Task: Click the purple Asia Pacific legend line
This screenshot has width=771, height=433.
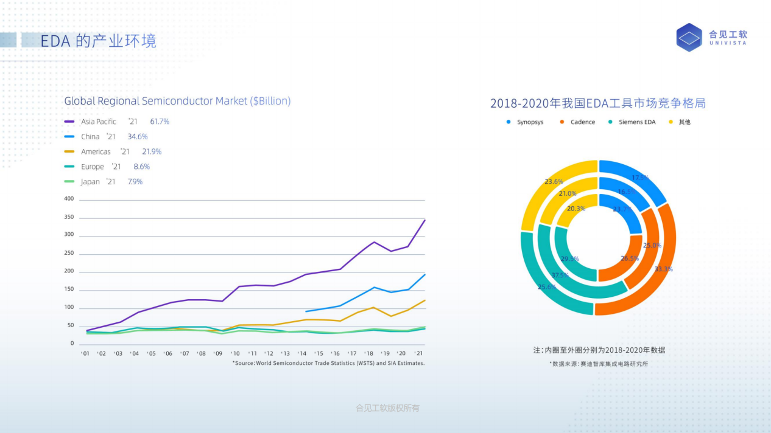Action: click(x=69, y=122)
